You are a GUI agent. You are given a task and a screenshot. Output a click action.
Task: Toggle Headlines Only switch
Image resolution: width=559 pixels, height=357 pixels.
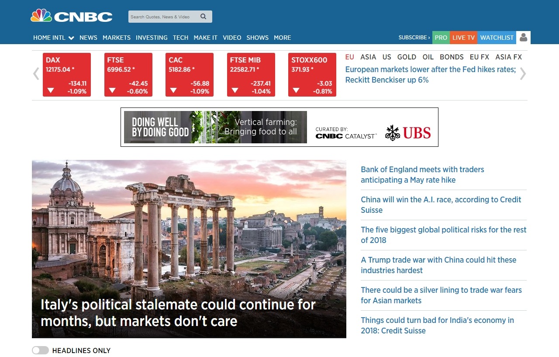coord(40,350)
